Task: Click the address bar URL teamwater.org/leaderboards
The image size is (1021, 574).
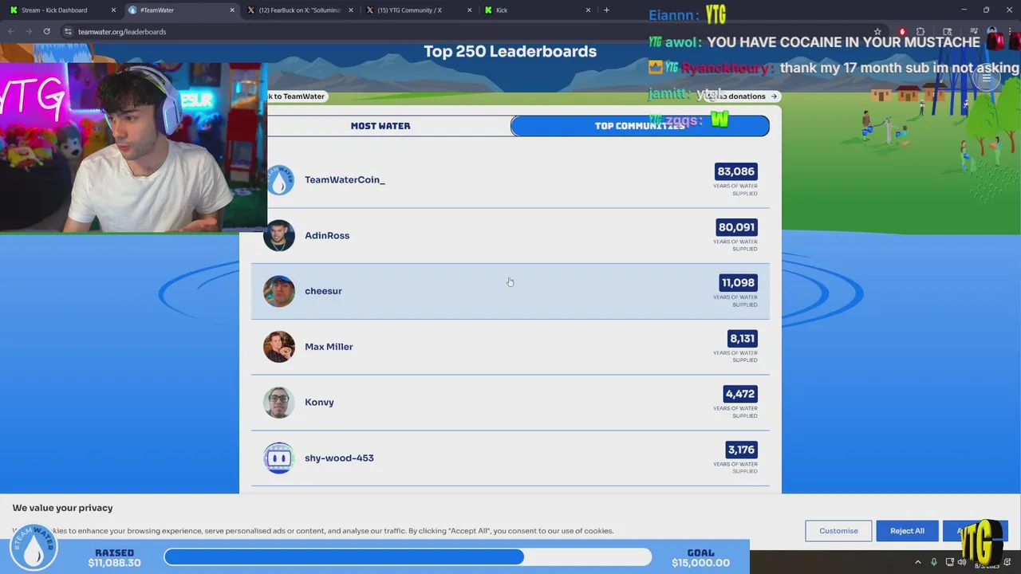Action: click(x=122, y=32)
